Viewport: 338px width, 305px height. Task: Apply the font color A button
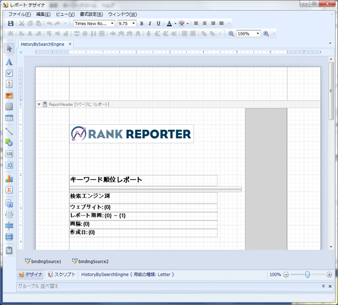click(x=169, y=23)
